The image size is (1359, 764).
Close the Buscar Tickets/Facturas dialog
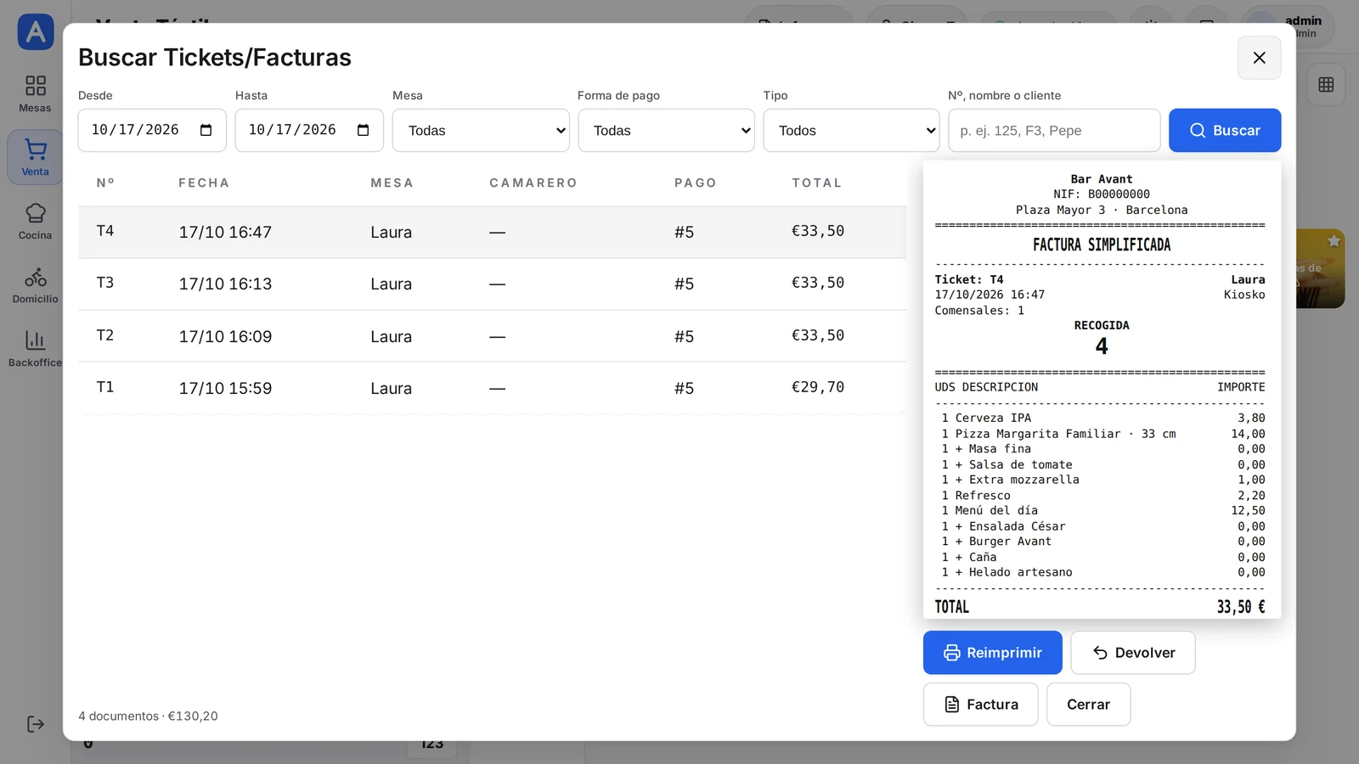click(1259, 58)
